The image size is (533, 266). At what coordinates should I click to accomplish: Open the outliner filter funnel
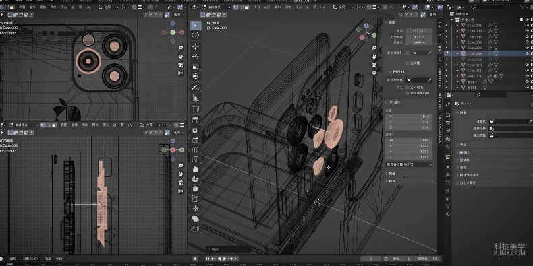point(522,7)
